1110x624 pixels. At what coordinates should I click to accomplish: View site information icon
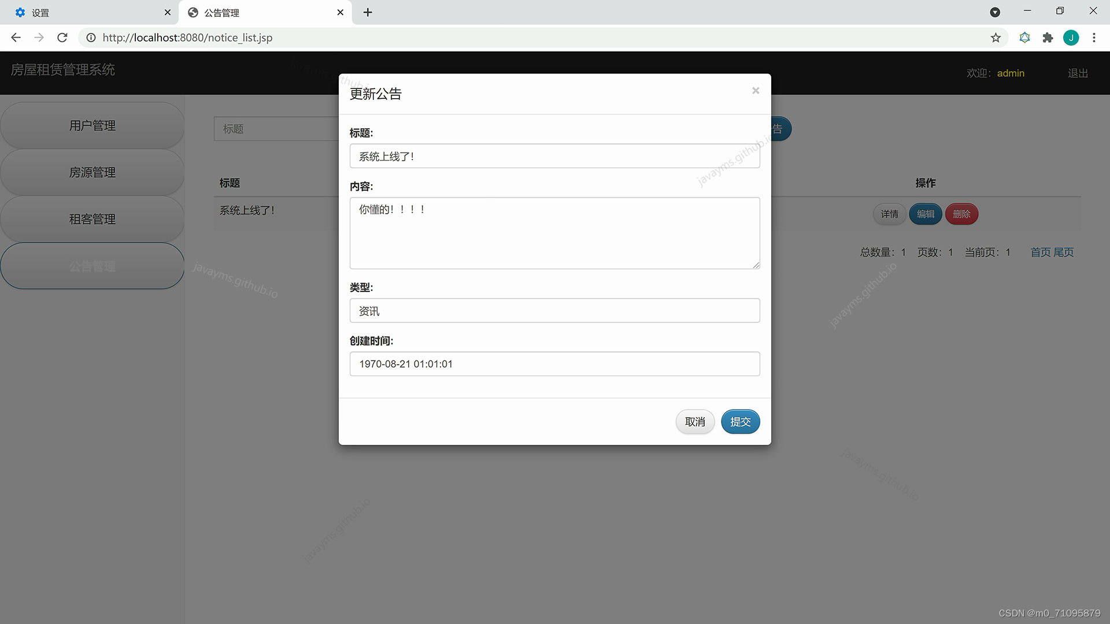[91, 38]
